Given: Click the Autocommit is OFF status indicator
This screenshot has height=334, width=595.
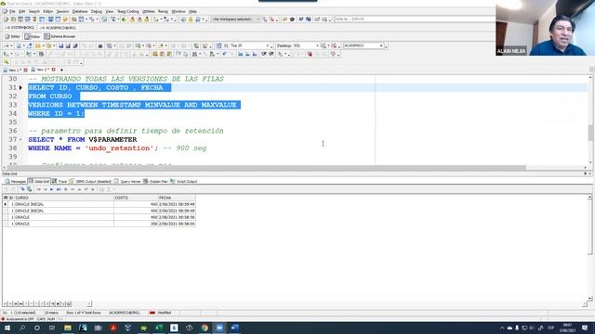Looking at the screenshot, I should (x=18, y=319).
